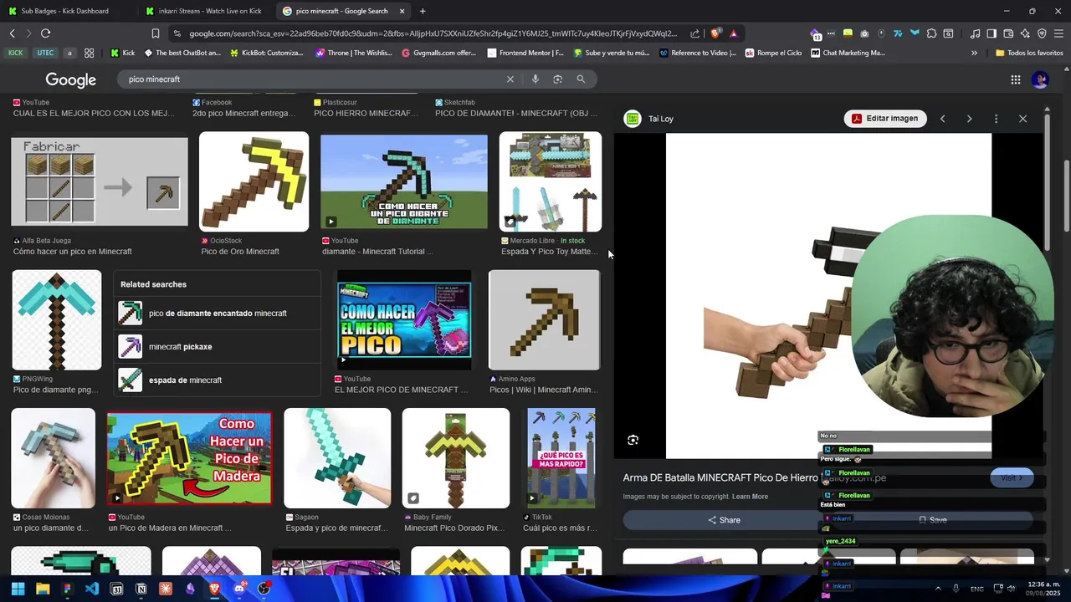Open the Como Hacer un Pico de Madera thumbnail

[x=189, y=458]
